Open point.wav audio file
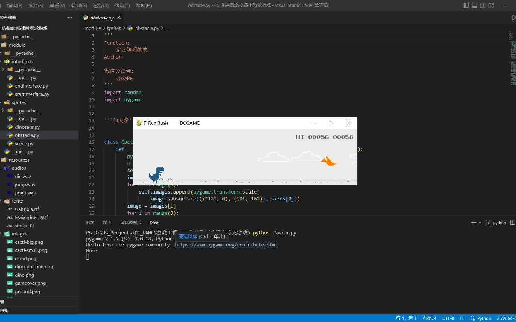The width and height of the screenshot is (516, 322). click(x=25, y=193)
